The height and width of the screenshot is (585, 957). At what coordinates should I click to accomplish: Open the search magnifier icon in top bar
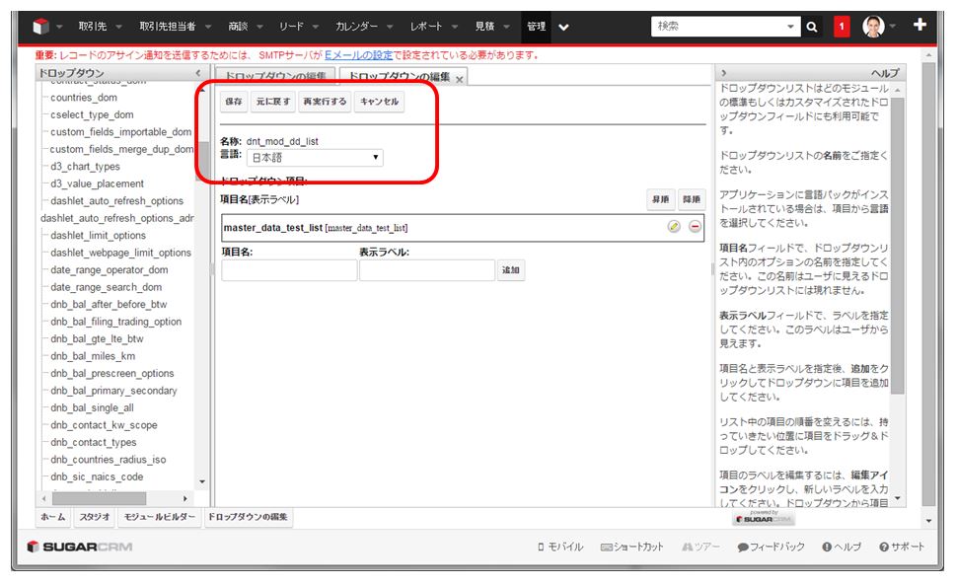point(811,27)
